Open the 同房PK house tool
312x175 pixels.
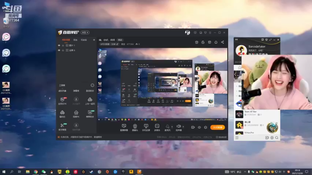[x=76, y=114]
